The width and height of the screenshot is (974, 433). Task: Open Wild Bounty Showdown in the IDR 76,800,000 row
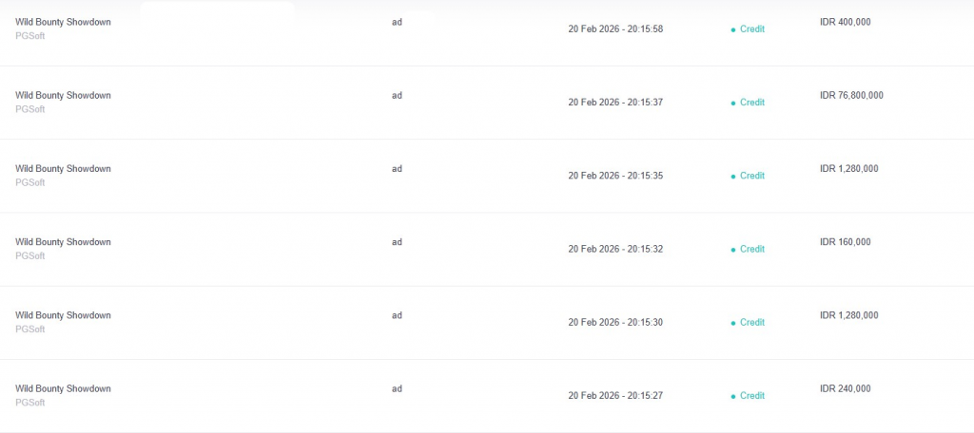(63, 95)
